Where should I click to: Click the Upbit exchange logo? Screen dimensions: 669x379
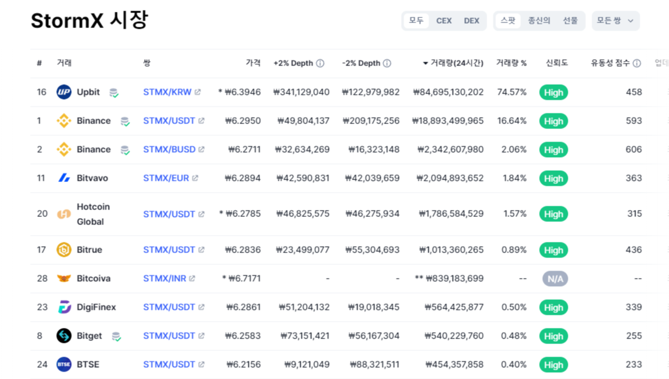pyautogui.click(x=64, y=92)
